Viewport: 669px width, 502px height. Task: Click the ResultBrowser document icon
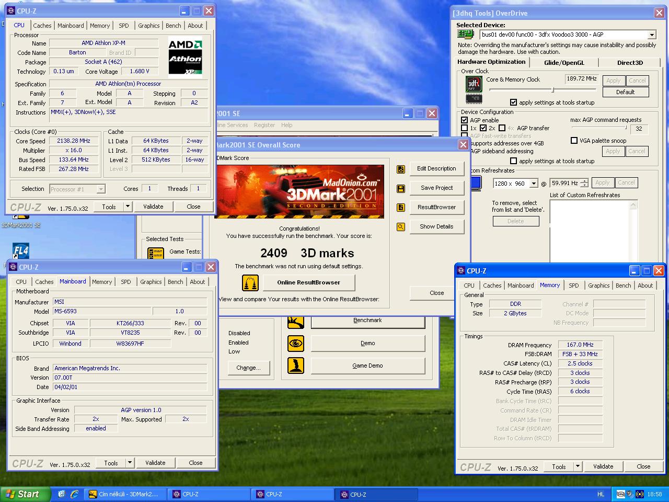point(401,208)
